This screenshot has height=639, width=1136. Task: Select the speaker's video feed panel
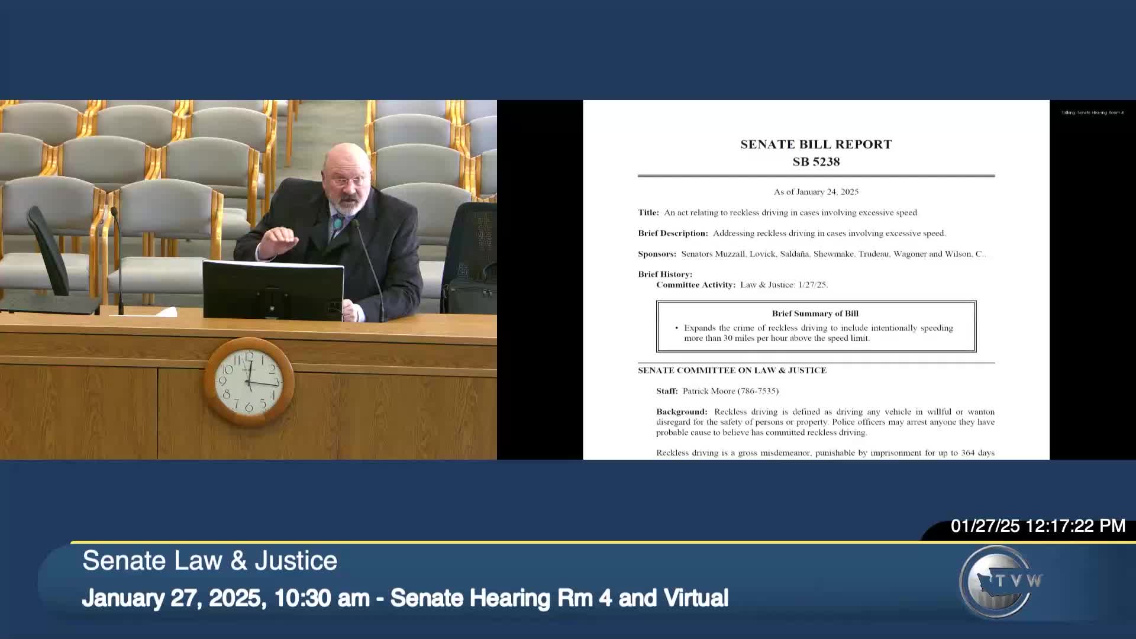tap(248, 278)
